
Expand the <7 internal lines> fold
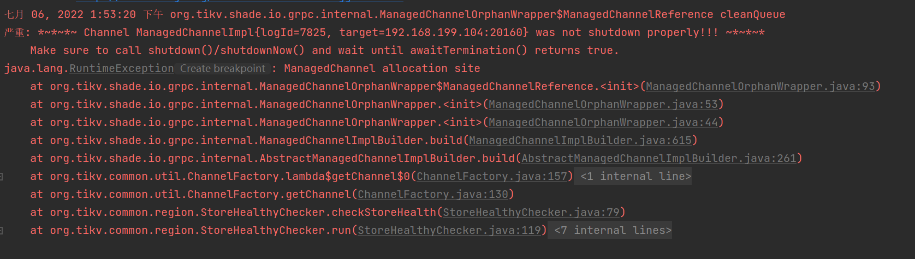(613, 231)
